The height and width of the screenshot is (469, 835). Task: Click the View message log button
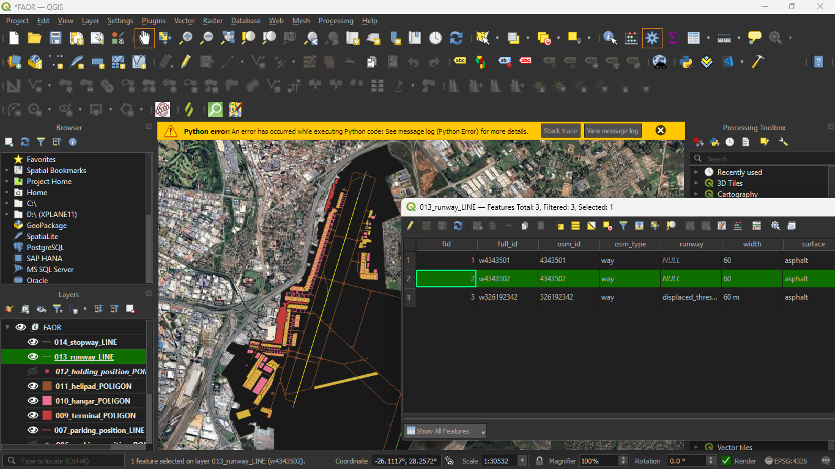612,131
